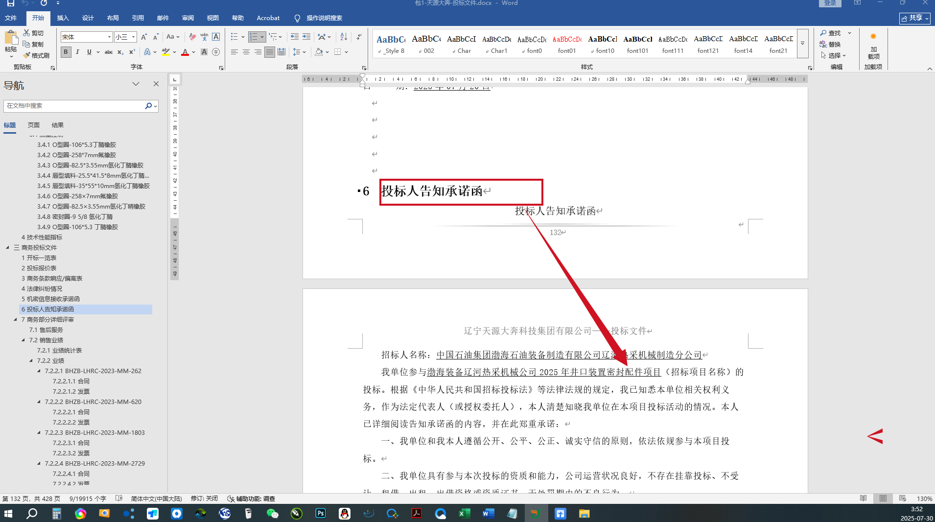Image resolution: width=935 pixels, height=522 pixels.
Task: Apply character border icon
Action: [x=216, y=37]
